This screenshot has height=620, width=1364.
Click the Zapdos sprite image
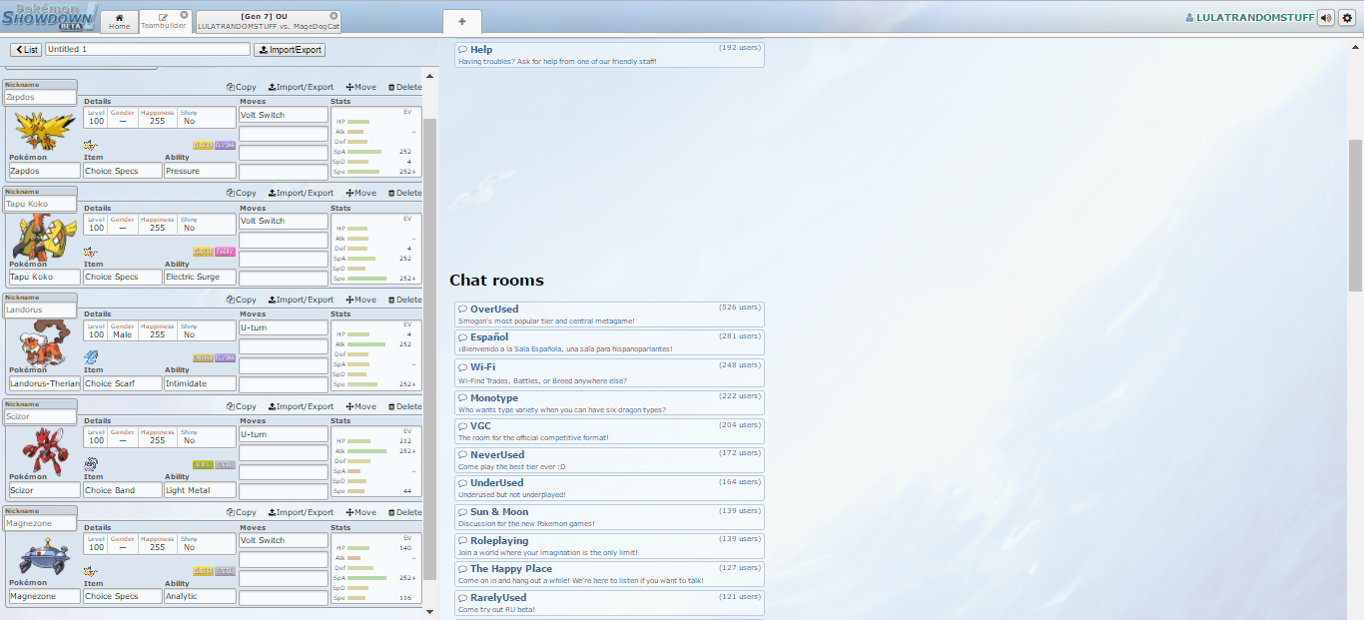click(42, 130)
